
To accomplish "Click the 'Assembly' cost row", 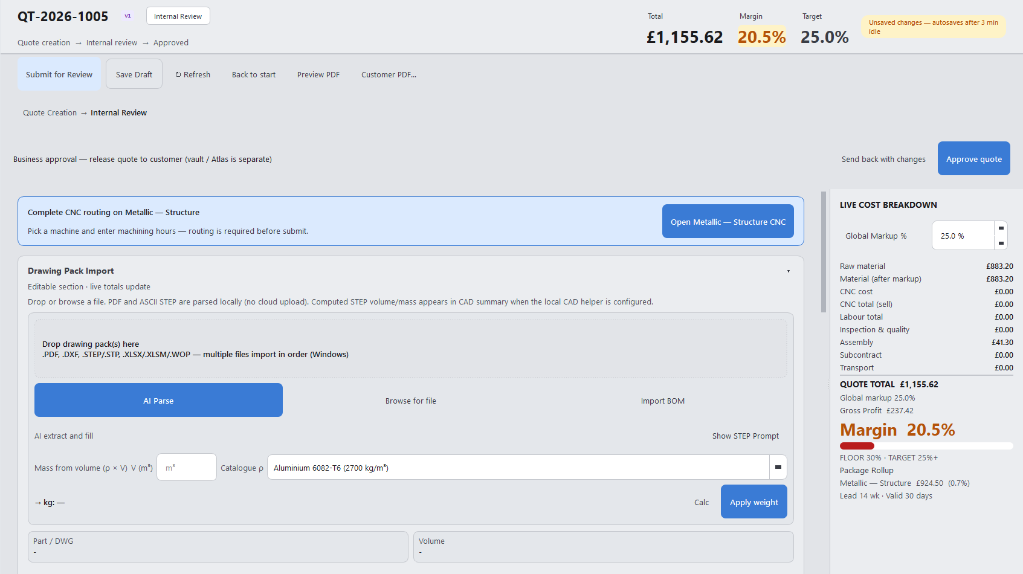I will tap(926, 342).
